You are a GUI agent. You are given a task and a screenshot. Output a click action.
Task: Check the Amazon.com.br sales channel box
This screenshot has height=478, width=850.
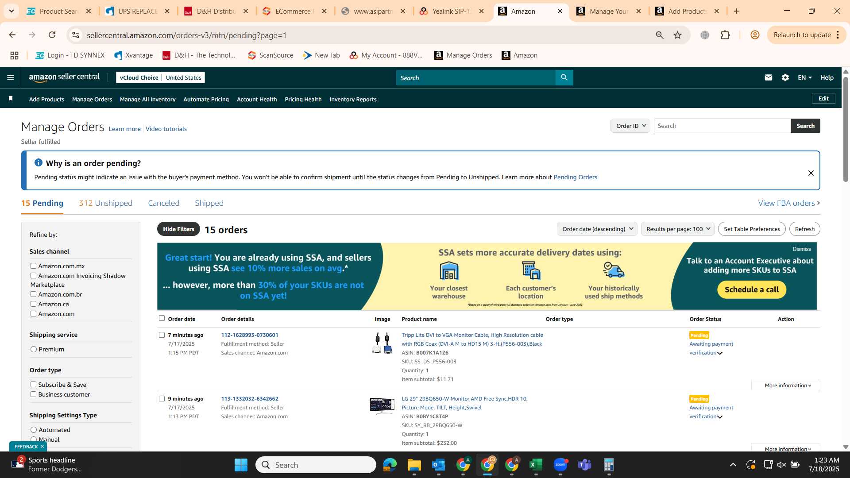click(33, 294)
